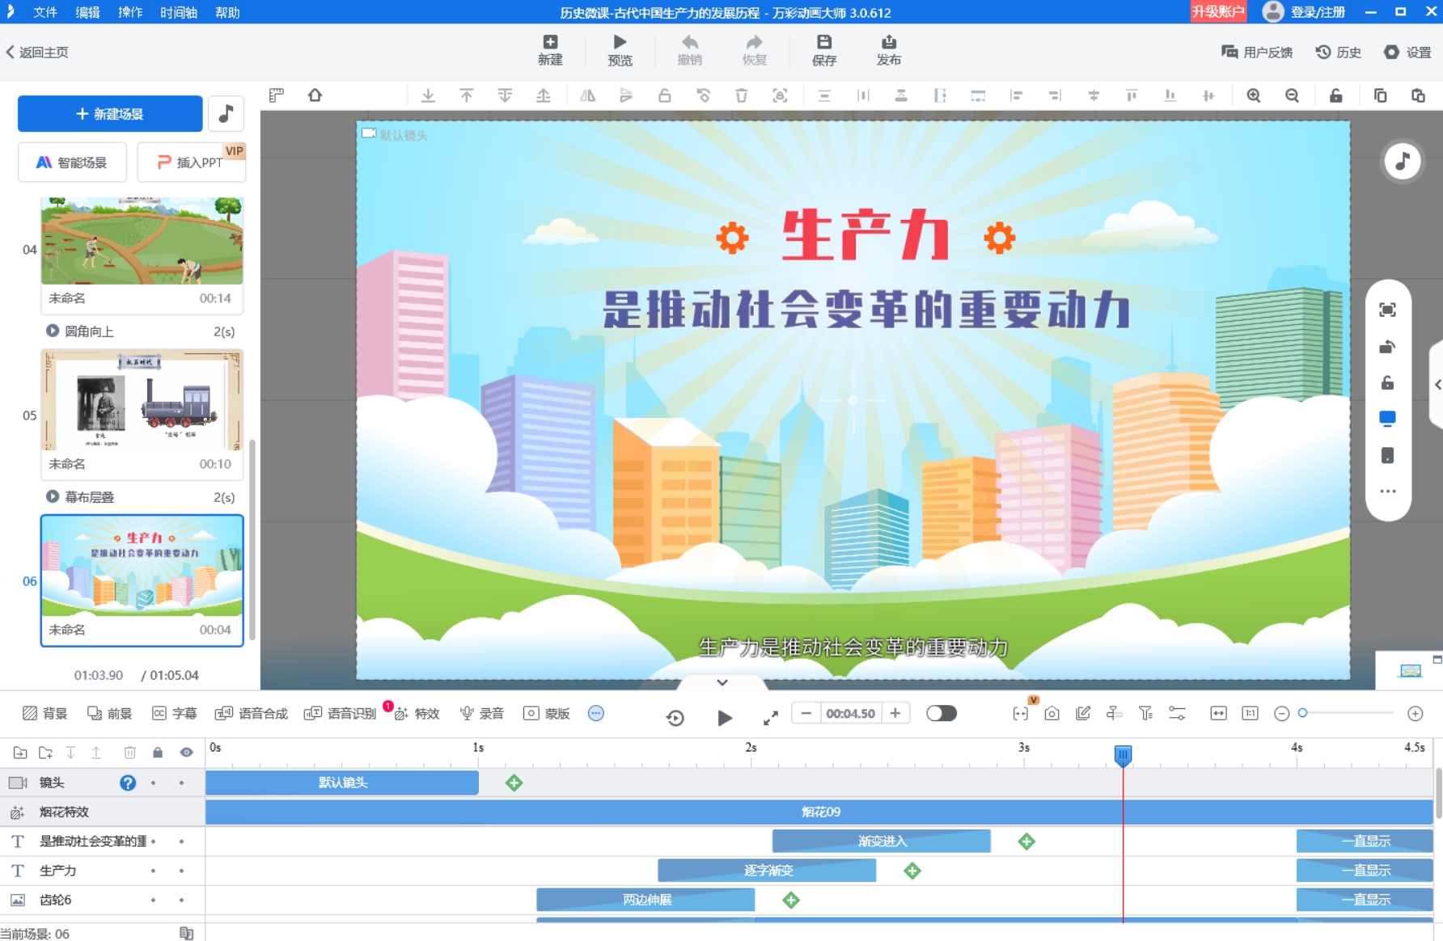This screenshot has height=941, width=1443.
Task: Click the timeline filter icon
Action: pyautogui.click(x=1145, y=713)
